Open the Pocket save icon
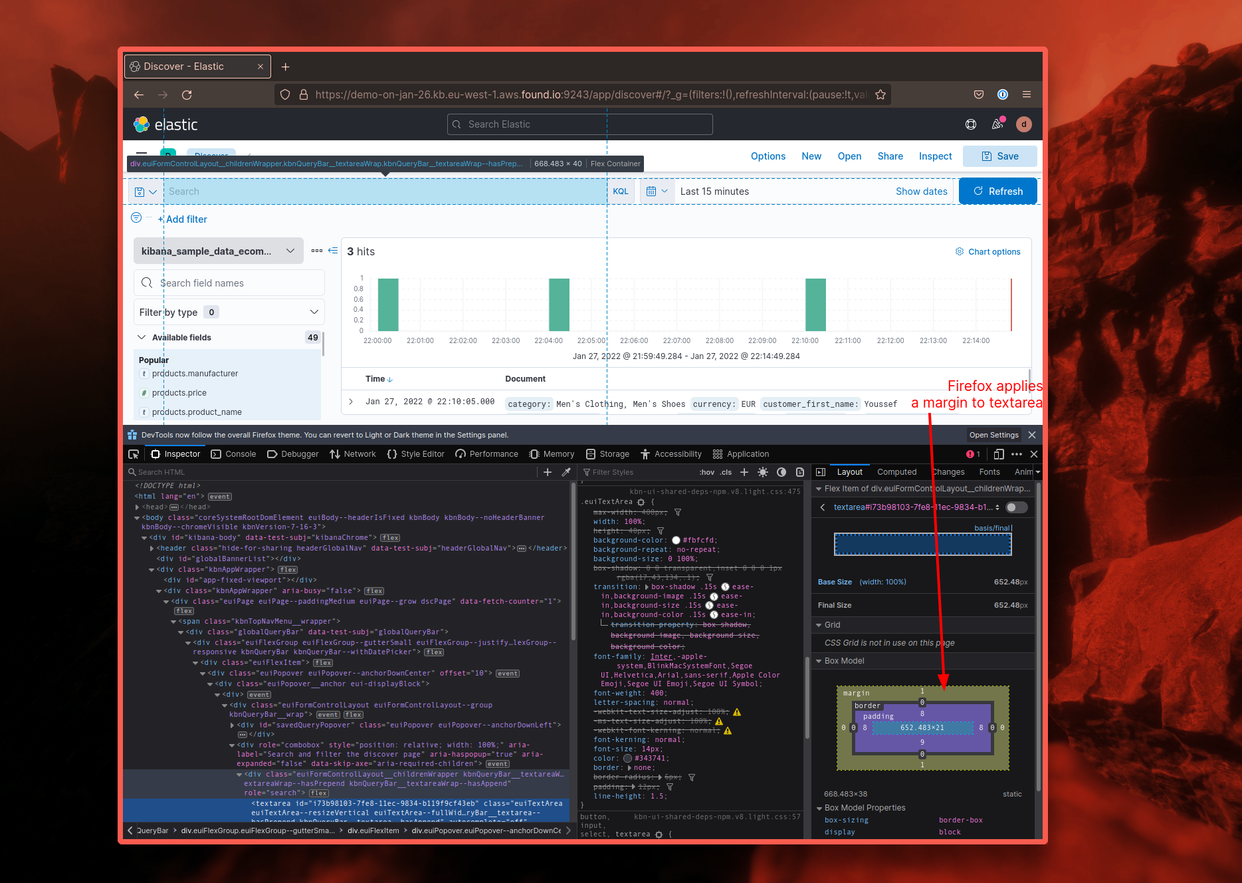 [979, 94]
